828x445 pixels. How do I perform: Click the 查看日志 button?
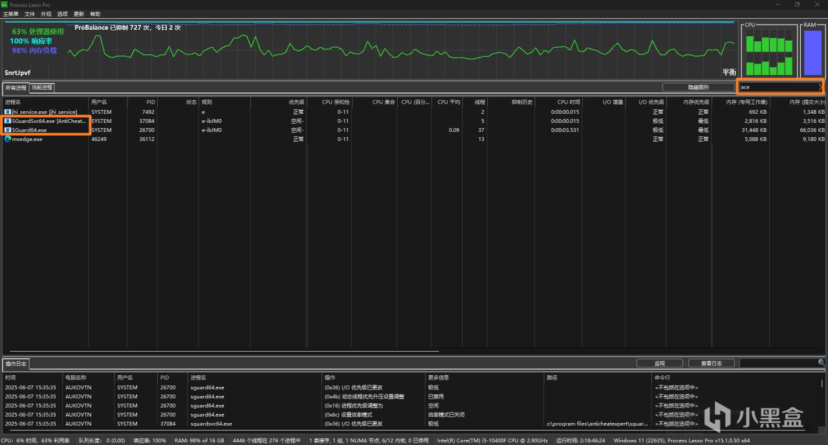click(x=711, y=364)
